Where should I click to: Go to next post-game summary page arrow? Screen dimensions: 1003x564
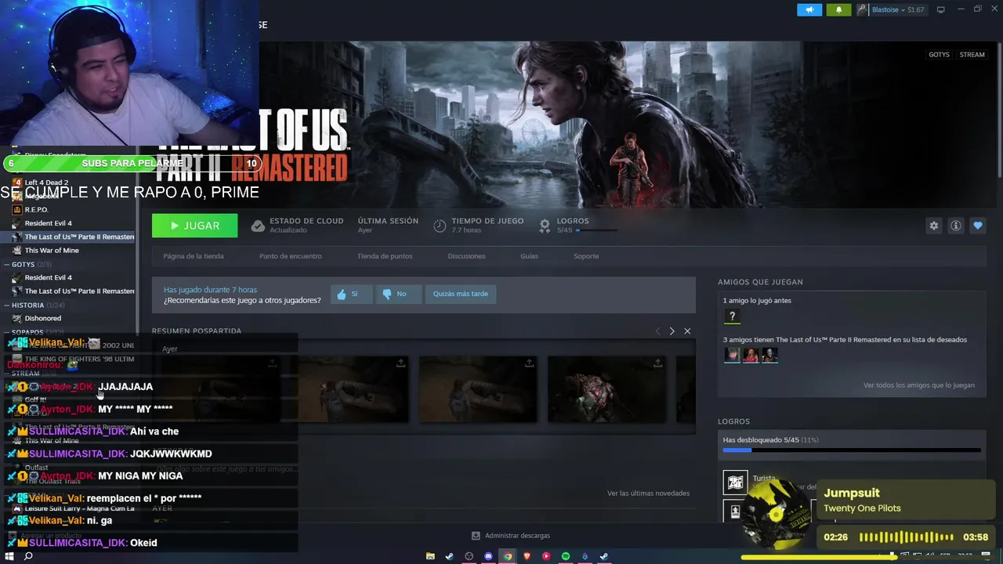672,331
